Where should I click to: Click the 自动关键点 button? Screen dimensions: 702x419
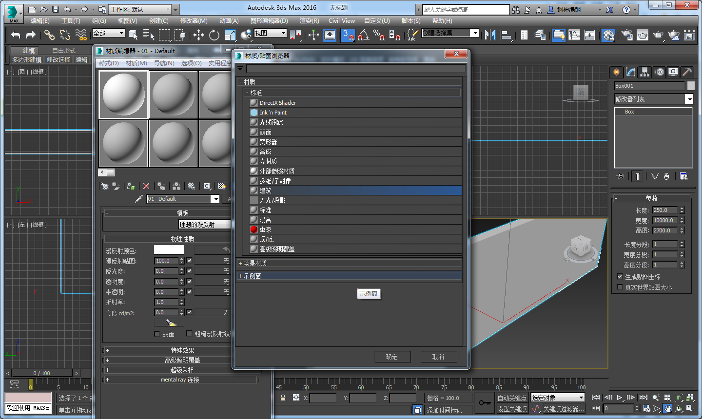click(512, 398)
